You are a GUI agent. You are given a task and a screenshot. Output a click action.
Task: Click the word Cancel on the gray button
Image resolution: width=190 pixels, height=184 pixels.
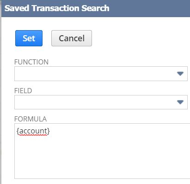pos(72,38)
